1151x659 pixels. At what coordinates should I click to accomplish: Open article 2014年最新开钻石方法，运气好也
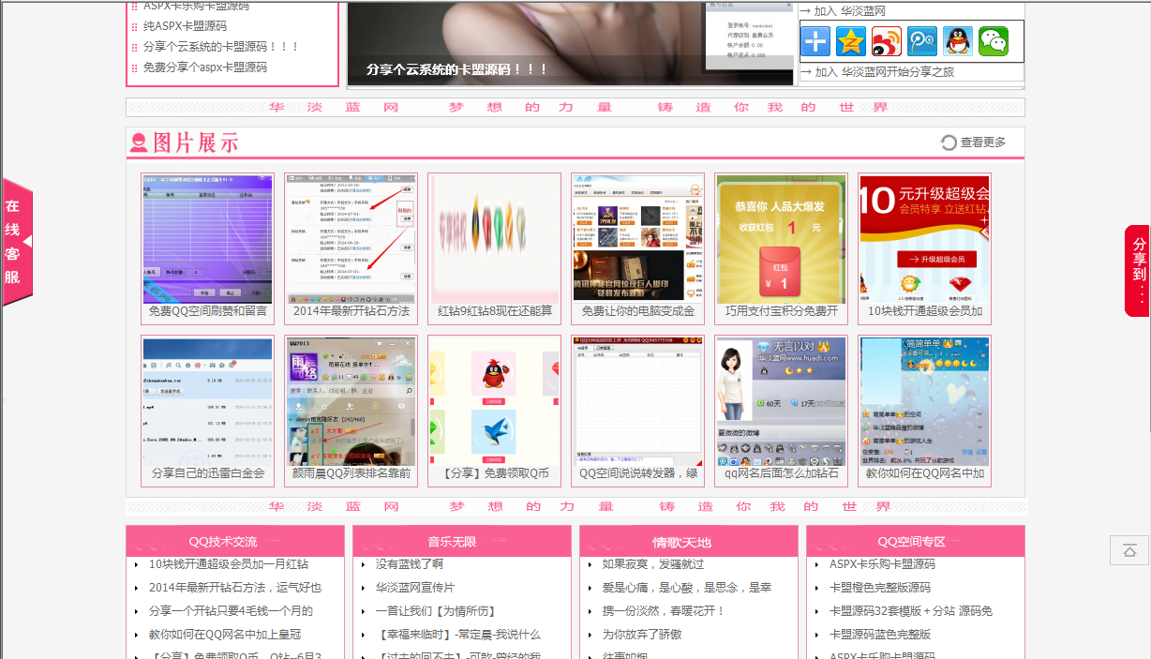[x=235, y=588]
